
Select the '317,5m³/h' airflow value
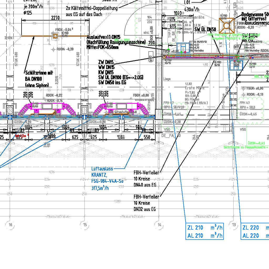pyautogui.click(x=100, y=188)
